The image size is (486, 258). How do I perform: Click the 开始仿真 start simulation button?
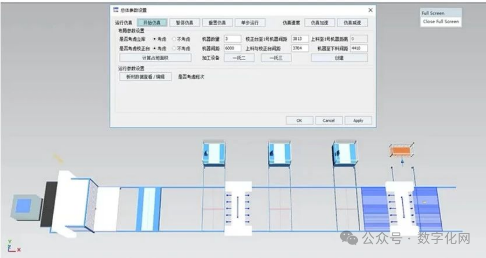(x=151, y=22)
